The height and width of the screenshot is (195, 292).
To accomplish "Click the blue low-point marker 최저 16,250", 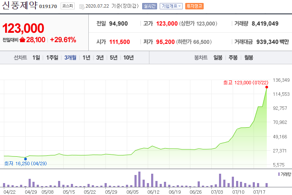I will (x=26, y=159).
